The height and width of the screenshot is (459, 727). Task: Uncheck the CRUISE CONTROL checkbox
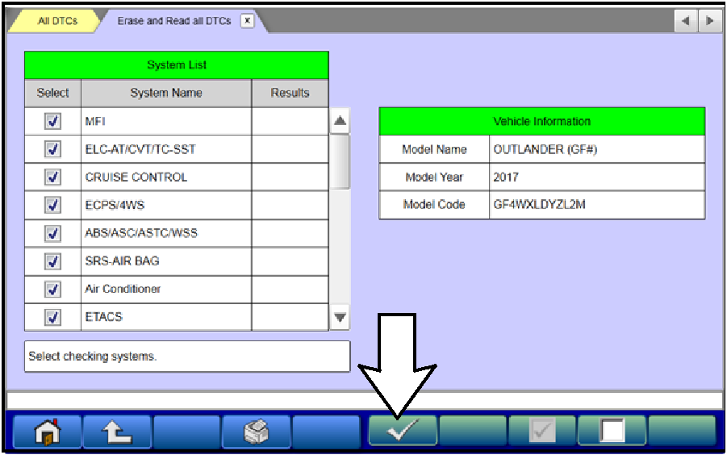[x=53, y=177]
